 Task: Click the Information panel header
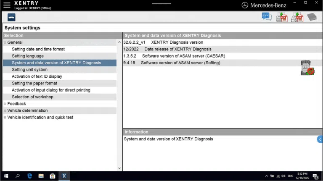(222, 132)
